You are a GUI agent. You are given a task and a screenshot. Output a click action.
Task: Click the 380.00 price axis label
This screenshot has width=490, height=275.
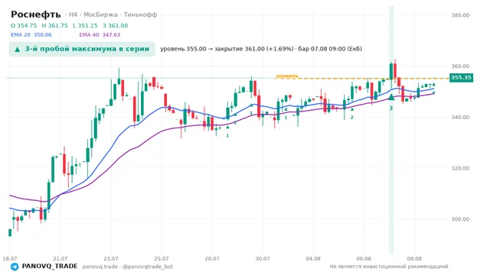pos(460,15)
